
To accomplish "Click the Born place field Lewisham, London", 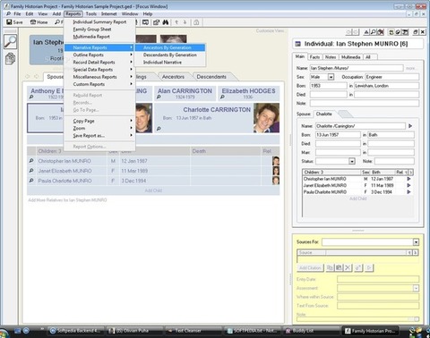I will (x=386, y=86).
